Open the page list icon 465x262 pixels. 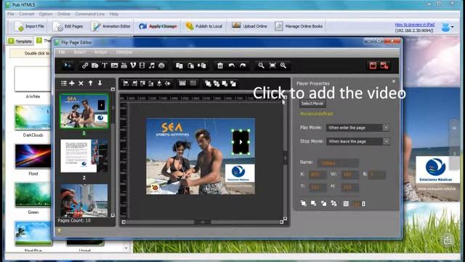(x=64, y=84)
